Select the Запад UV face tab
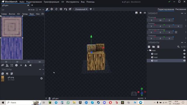Viewport: 187px width, 105px height. 25,14
